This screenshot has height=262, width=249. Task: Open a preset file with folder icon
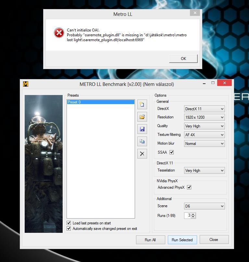coord(142,117)
